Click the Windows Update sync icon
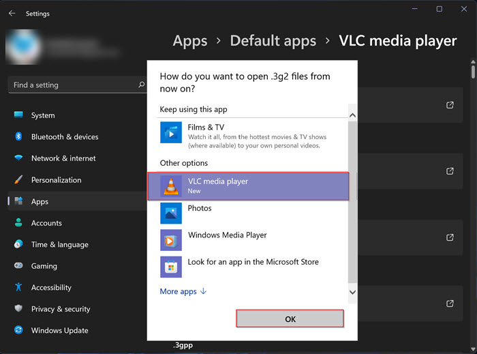The image size is (477, 354). (x=18, y=330)
